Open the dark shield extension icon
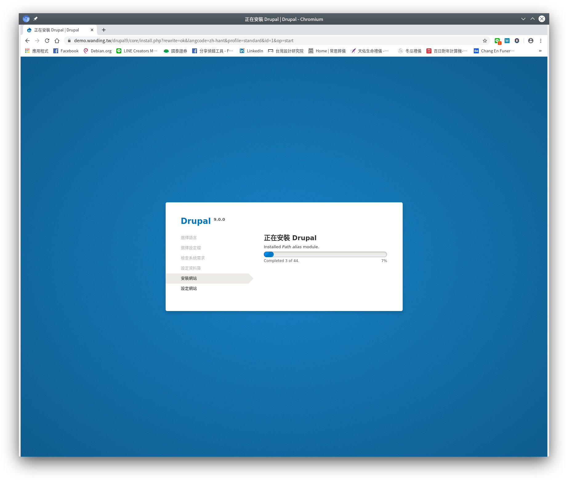 (x=517, y=41)
